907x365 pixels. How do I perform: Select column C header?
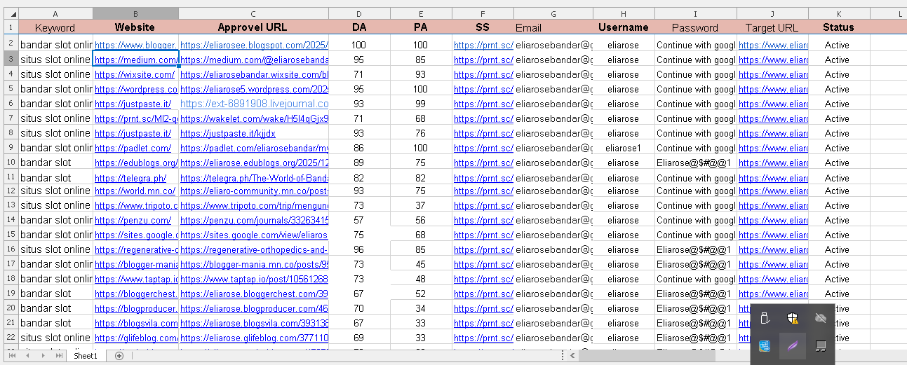[x=253, y=14]
